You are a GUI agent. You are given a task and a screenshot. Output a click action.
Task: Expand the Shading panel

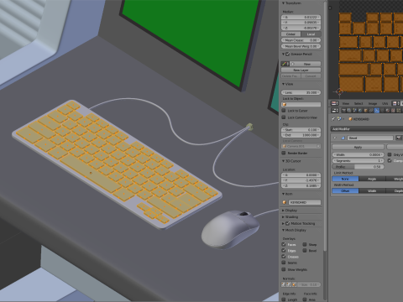[283, 217]
